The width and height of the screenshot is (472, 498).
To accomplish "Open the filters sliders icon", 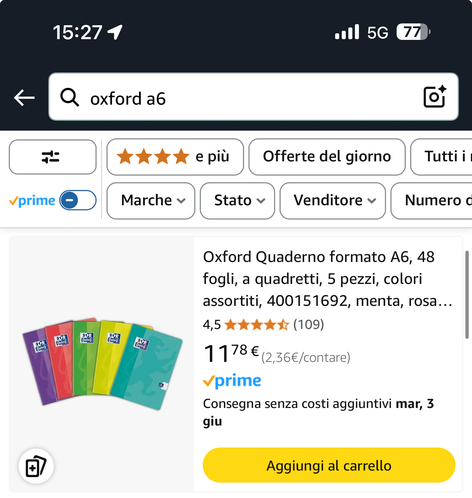I will coord(52,157).
